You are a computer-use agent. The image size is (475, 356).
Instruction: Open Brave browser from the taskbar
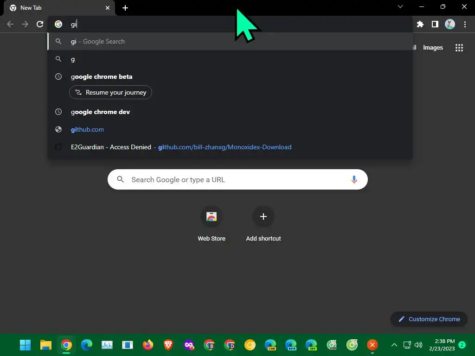[168, 345]
